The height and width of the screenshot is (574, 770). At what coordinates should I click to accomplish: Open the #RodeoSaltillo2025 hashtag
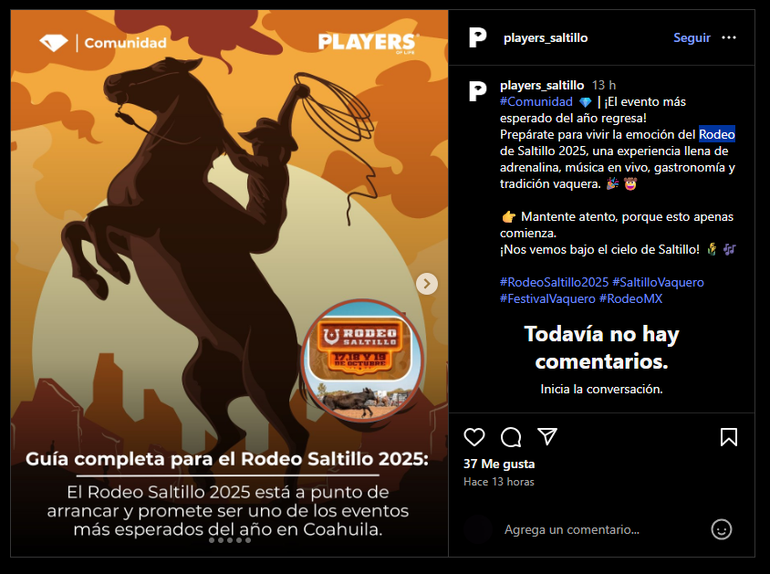pos(554,282)
